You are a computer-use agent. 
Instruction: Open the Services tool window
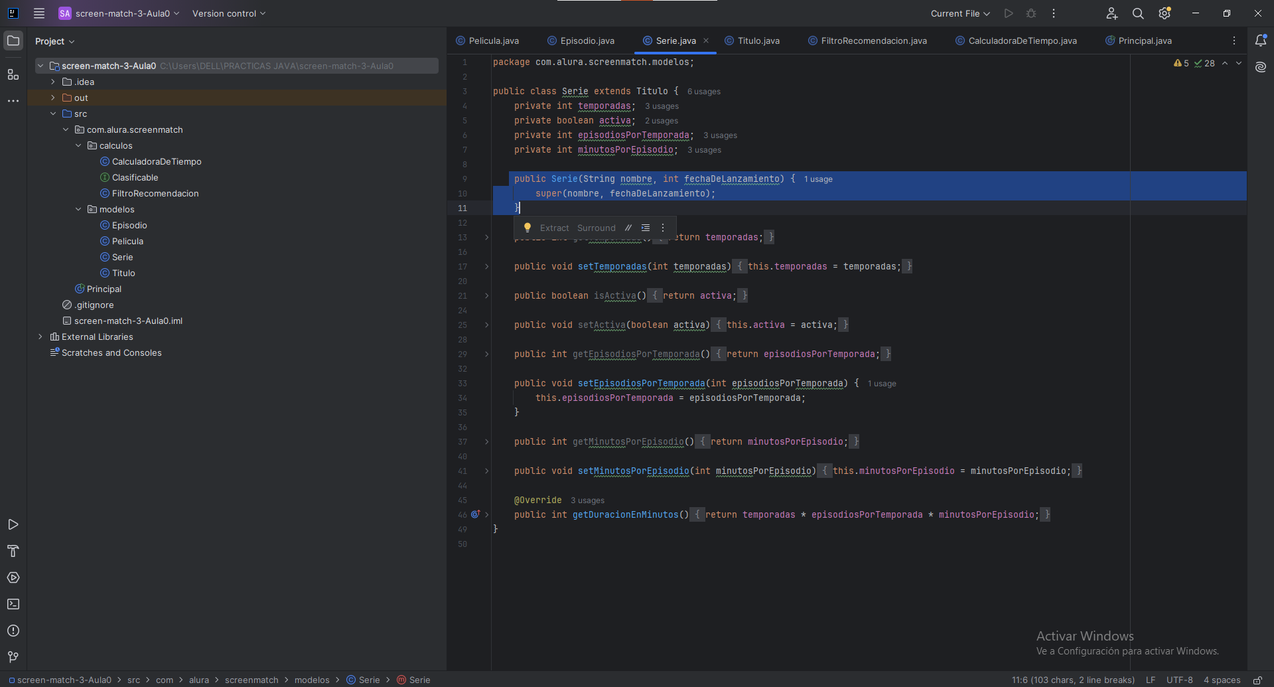point(13,577)
